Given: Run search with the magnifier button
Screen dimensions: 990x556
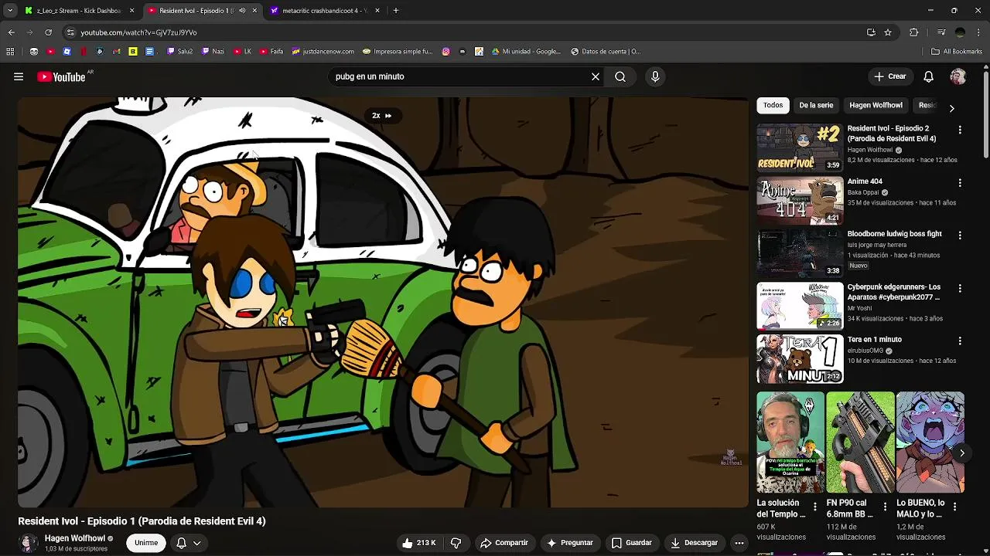Looking at the screenshot, I should [x=620, y=76].
